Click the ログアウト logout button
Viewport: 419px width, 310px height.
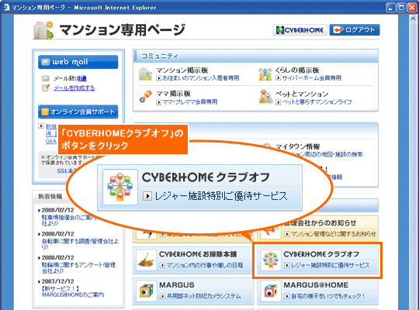coord(355,30)
